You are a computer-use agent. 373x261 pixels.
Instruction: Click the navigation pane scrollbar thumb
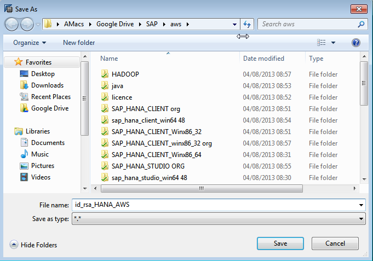84,98
